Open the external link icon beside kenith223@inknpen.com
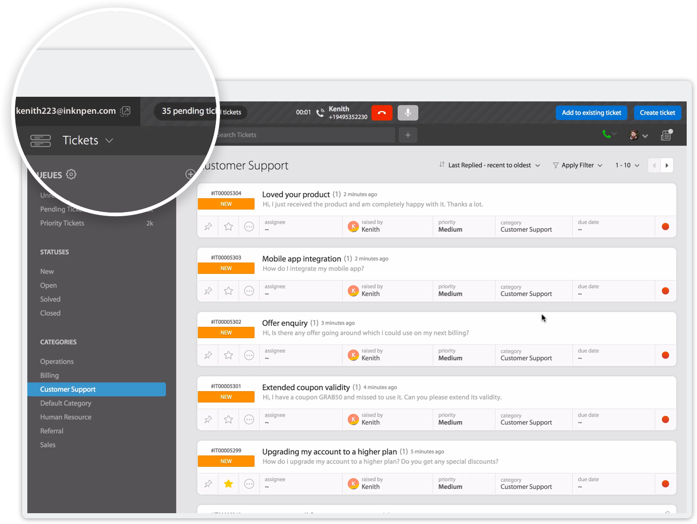The height and width of the screenshot is (524, 697). (125, 111)
